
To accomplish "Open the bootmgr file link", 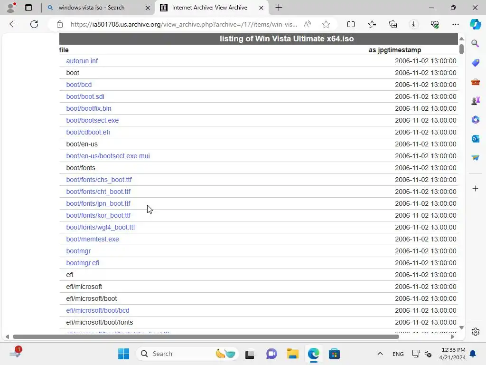I will [x=78, y=251].
